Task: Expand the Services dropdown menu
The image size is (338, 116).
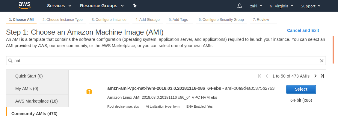Action: (x=59, y=6)
